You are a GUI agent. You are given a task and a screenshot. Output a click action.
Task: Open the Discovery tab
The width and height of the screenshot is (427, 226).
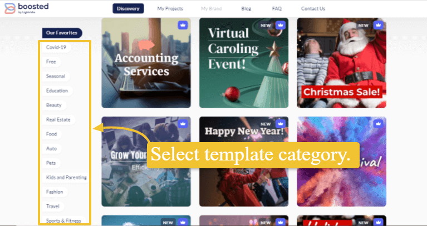point(128,8)
